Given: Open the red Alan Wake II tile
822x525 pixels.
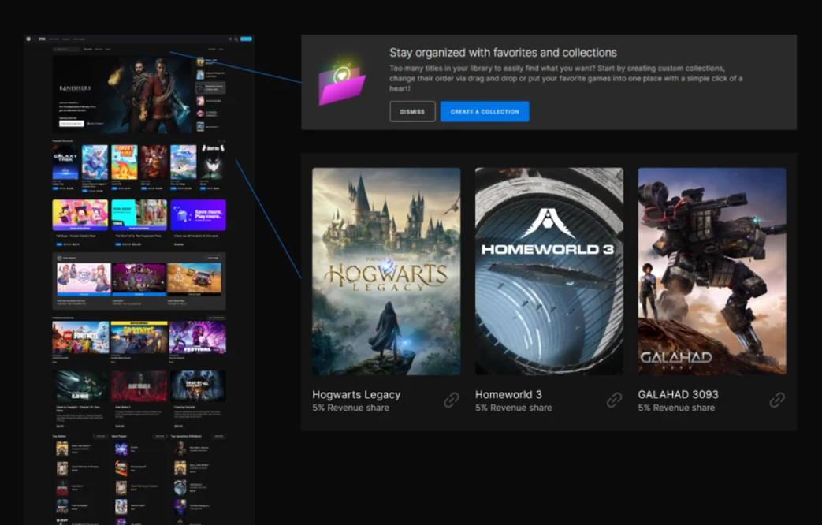Looking at the screenshot, I should (139, 386).
